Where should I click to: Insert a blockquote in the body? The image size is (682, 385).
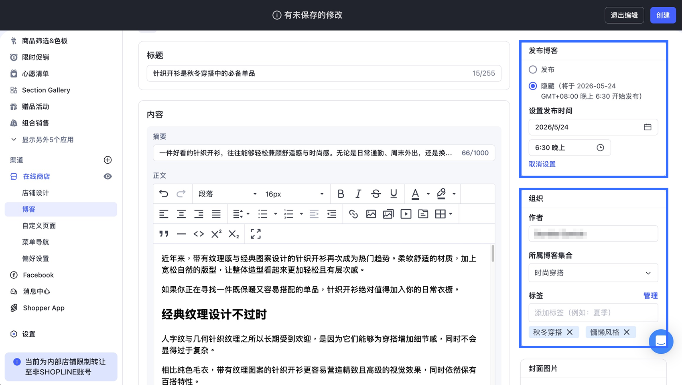pyautogui.click(x=164, y=234)
